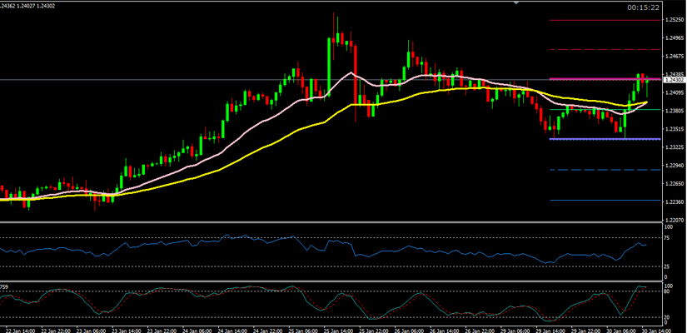This screenshot has height=333, width=687.
Task: Select the bottom solid blue horizontal line
Action: tap(600, 200)
